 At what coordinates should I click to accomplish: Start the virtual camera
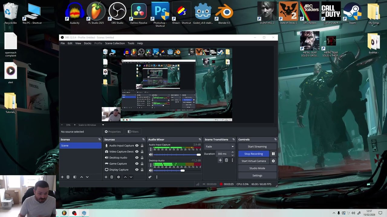(254, 161)
